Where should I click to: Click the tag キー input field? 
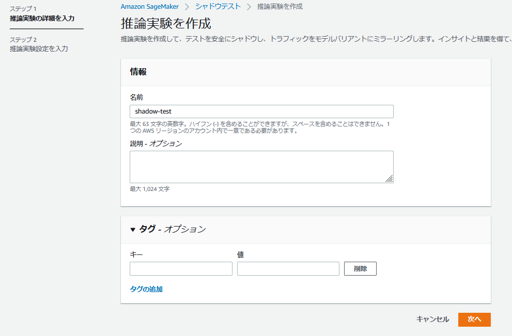[181, 269]
